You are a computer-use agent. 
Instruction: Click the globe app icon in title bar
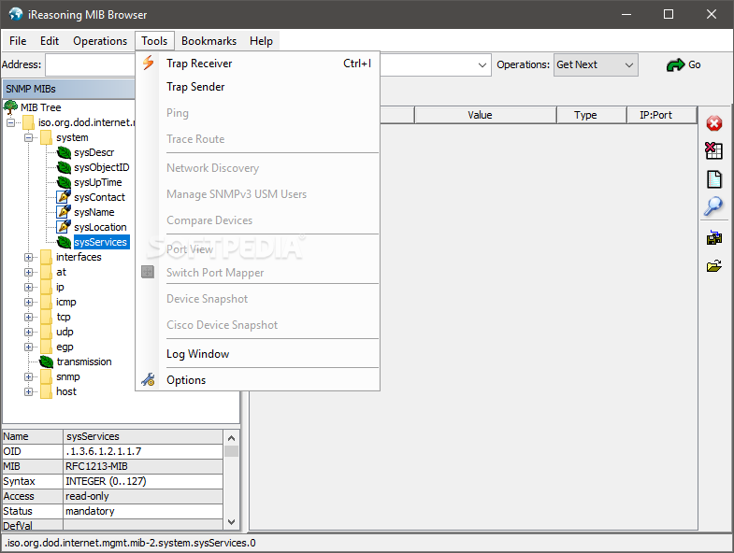[16, 14]
